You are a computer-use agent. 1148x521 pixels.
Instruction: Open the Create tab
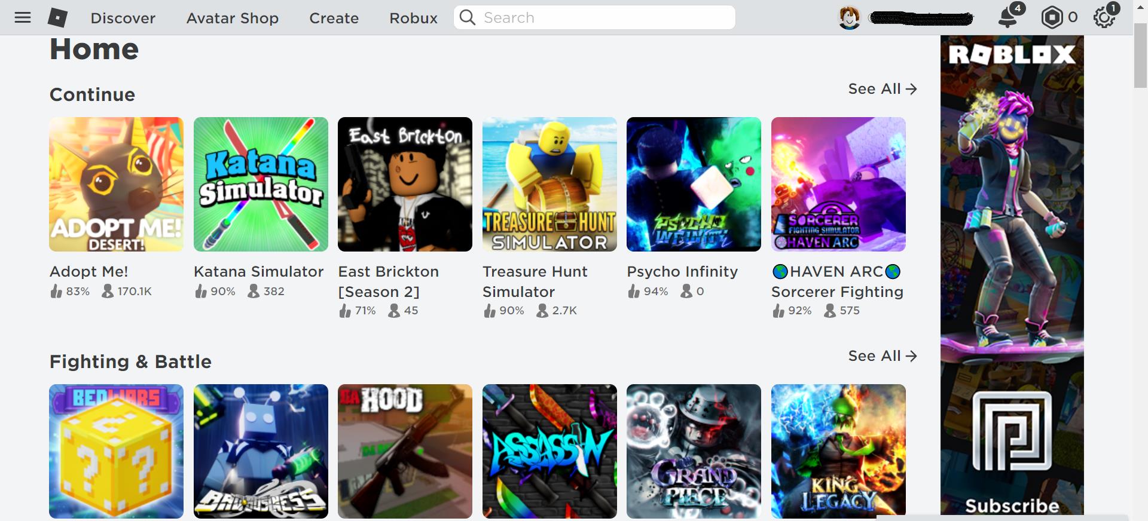click(x=334, y=18)
